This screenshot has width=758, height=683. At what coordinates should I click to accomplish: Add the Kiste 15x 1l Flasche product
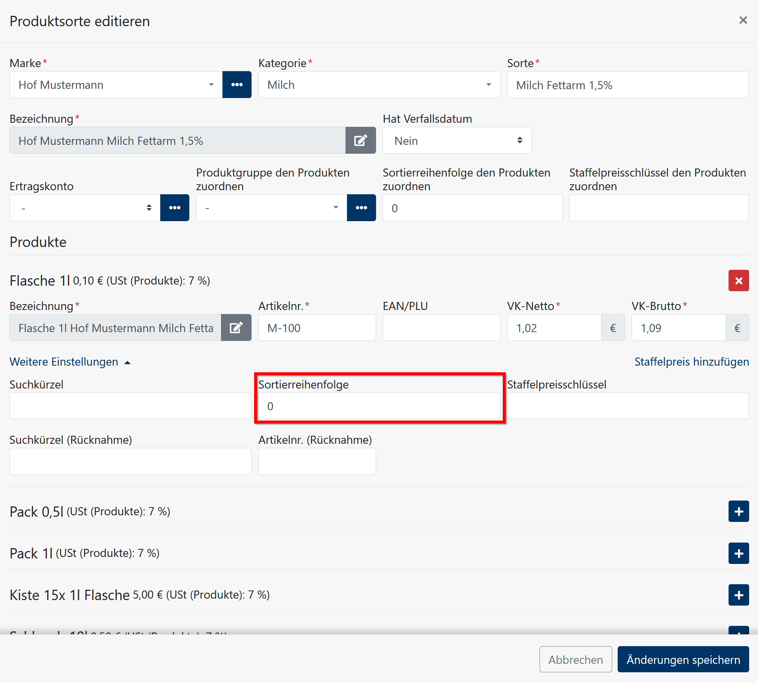[x=738, y=595]
